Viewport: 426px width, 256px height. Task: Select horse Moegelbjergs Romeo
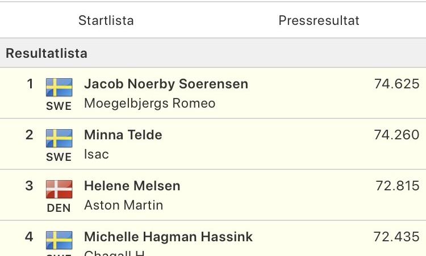point(150,104)
